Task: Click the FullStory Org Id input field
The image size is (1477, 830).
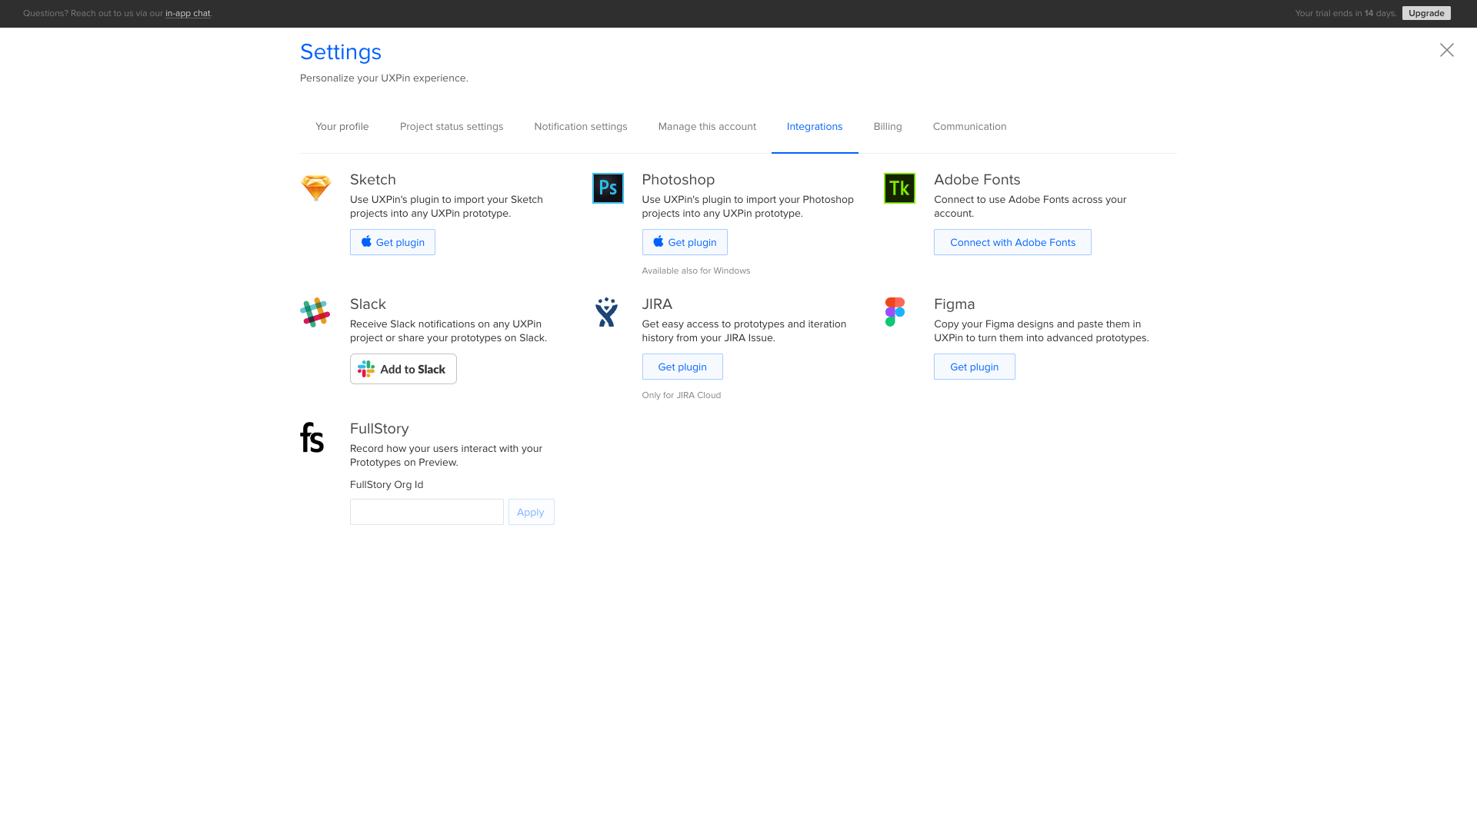Action: click(426, 511)
